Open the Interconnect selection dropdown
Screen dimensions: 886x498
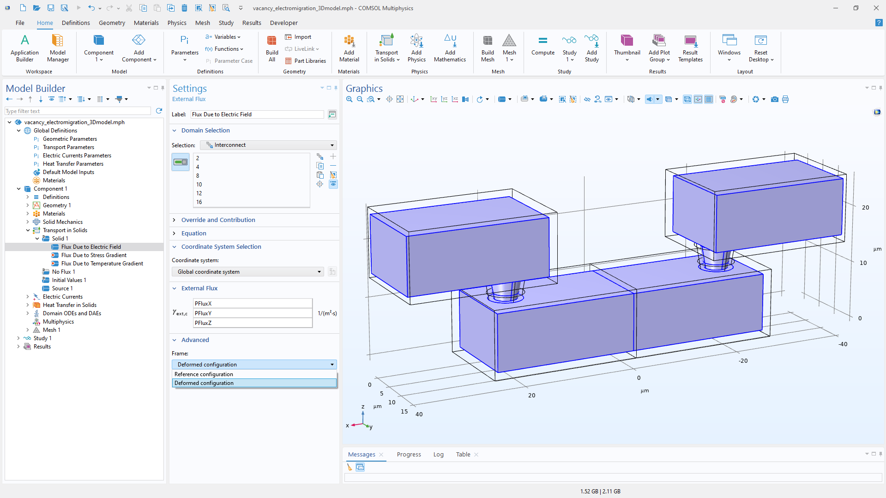click(x=268, y=145)
